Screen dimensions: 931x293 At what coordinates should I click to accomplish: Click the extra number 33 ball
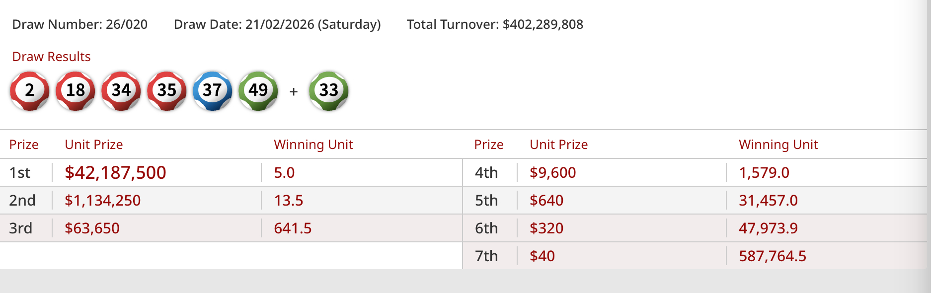tap(329, 90)
